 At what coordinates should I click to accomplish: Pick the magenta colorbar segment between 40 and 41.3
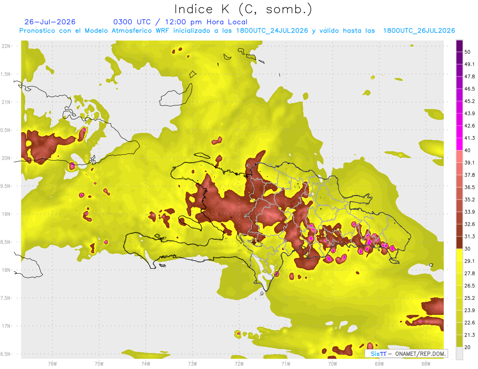point(459,144)
